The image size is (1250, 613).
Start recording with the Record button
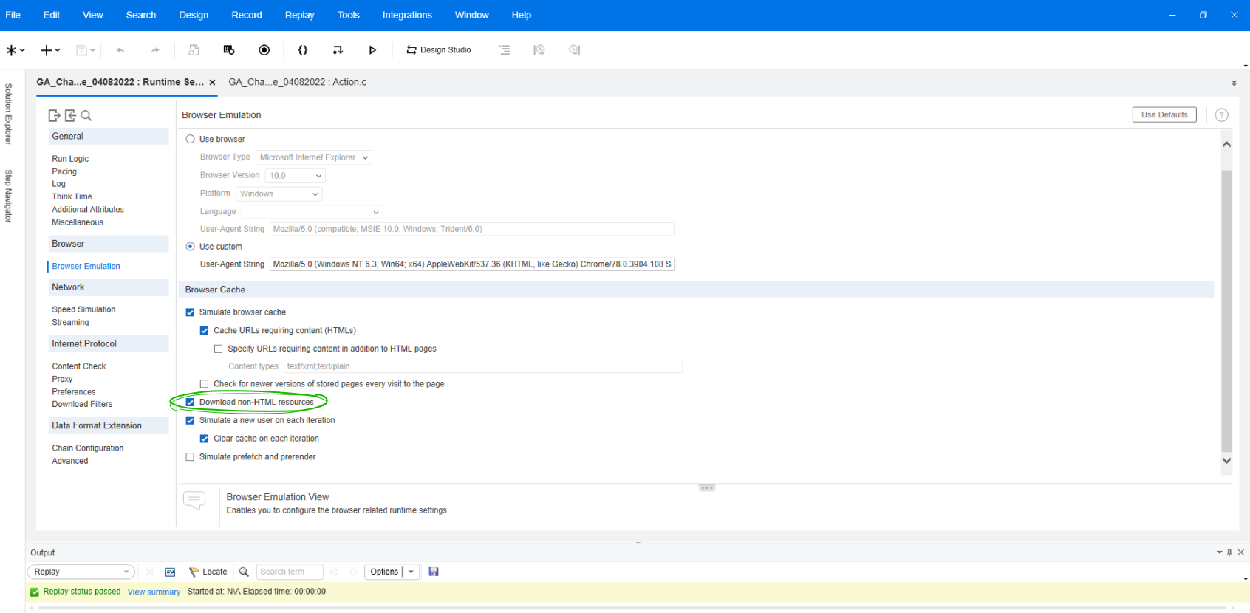click(x=264, y=50)
